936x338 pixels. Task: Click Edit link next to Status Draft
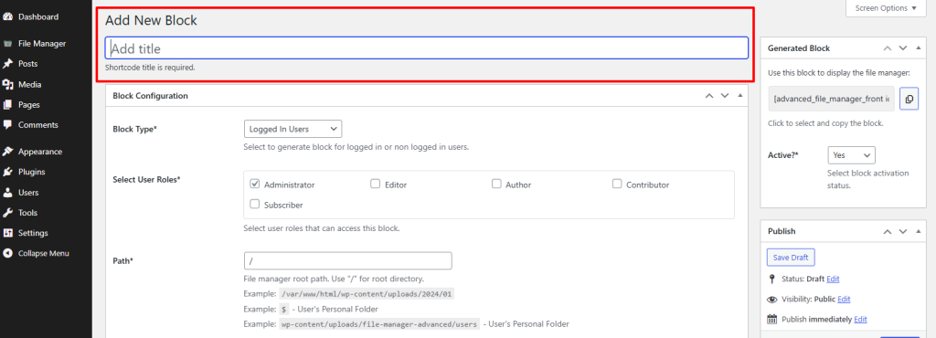[x=833, y=279]
